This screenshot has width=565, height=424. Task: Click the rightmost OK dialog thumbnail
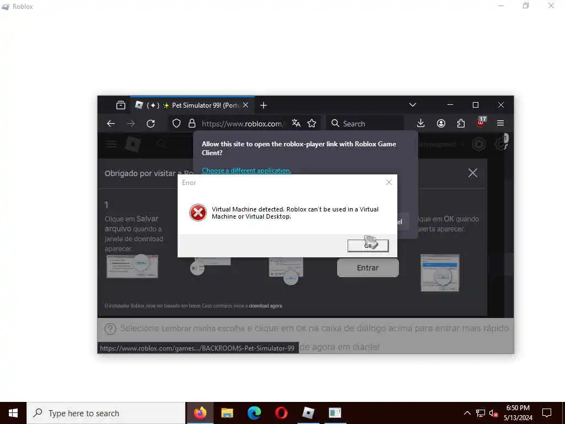(440, 273)
